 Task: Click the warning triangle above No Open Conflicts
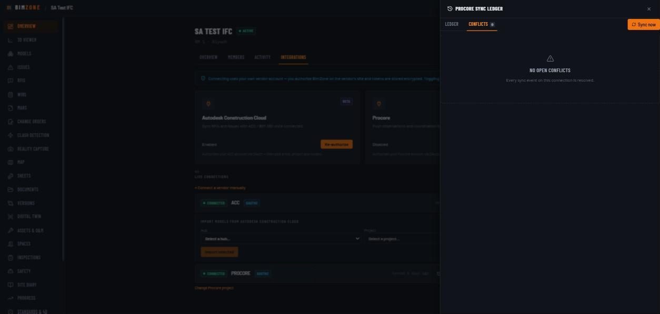click(550, 58)
